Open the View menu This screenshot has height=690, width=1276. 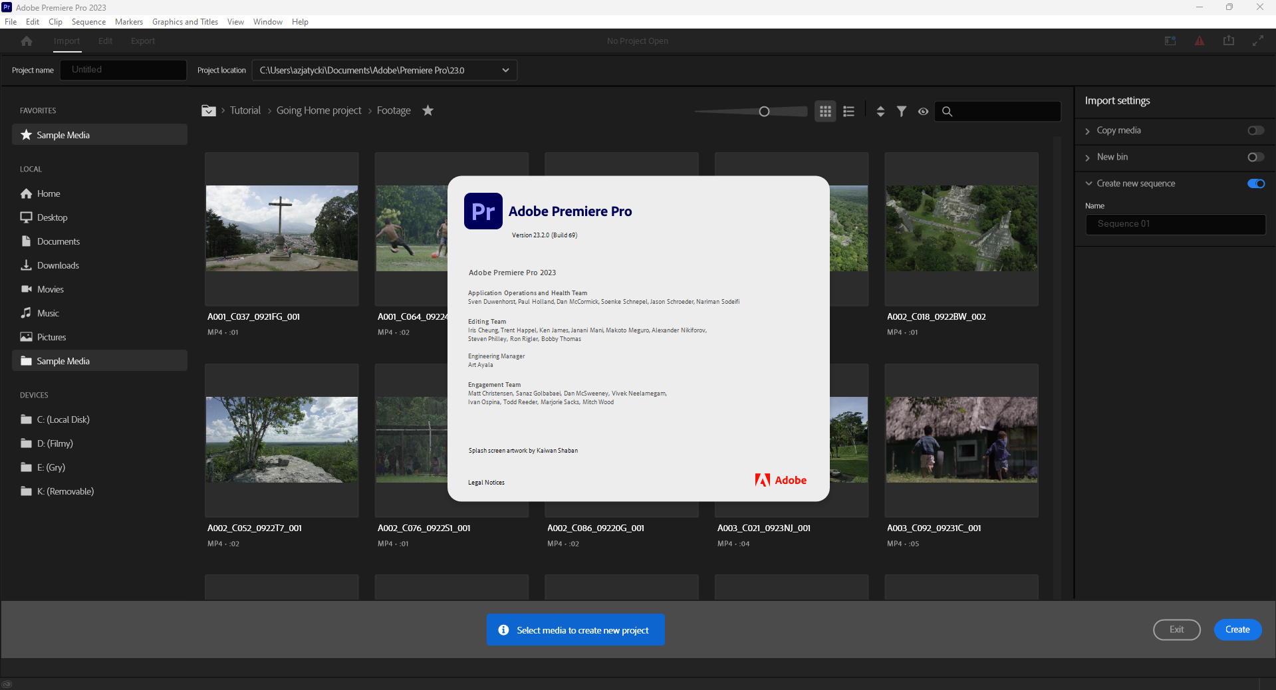(x=235, y=22)
